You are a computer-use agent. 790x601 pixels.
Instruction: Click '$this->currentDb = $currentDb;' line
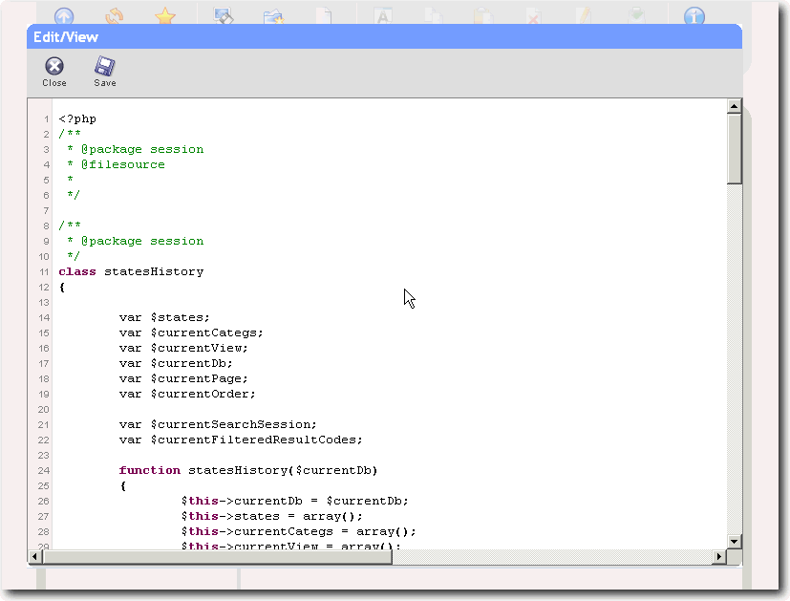point(295,501)
